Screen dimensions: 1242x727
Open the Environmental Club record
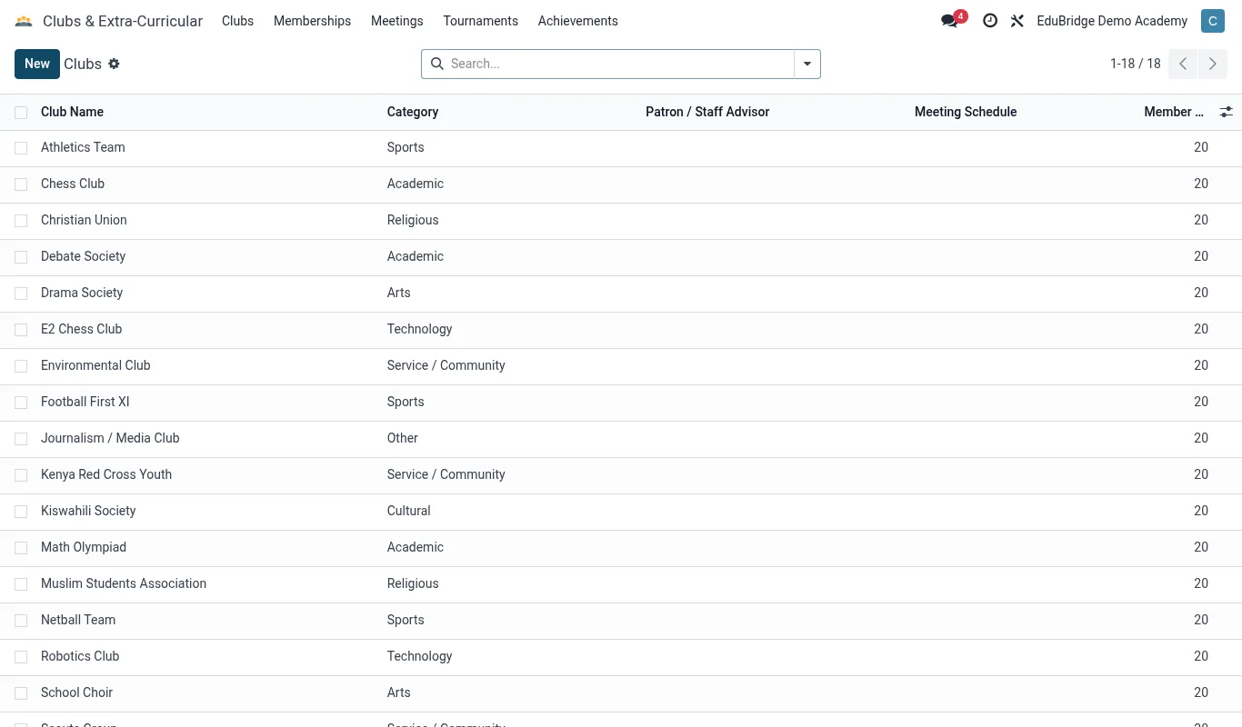(95, 365)
